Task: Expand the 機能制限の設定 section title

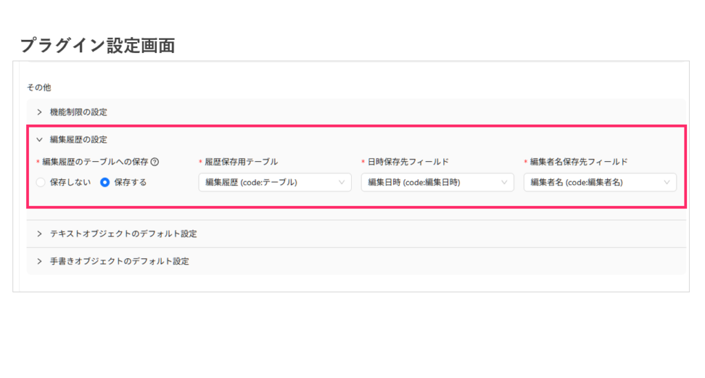Action: 78,112
